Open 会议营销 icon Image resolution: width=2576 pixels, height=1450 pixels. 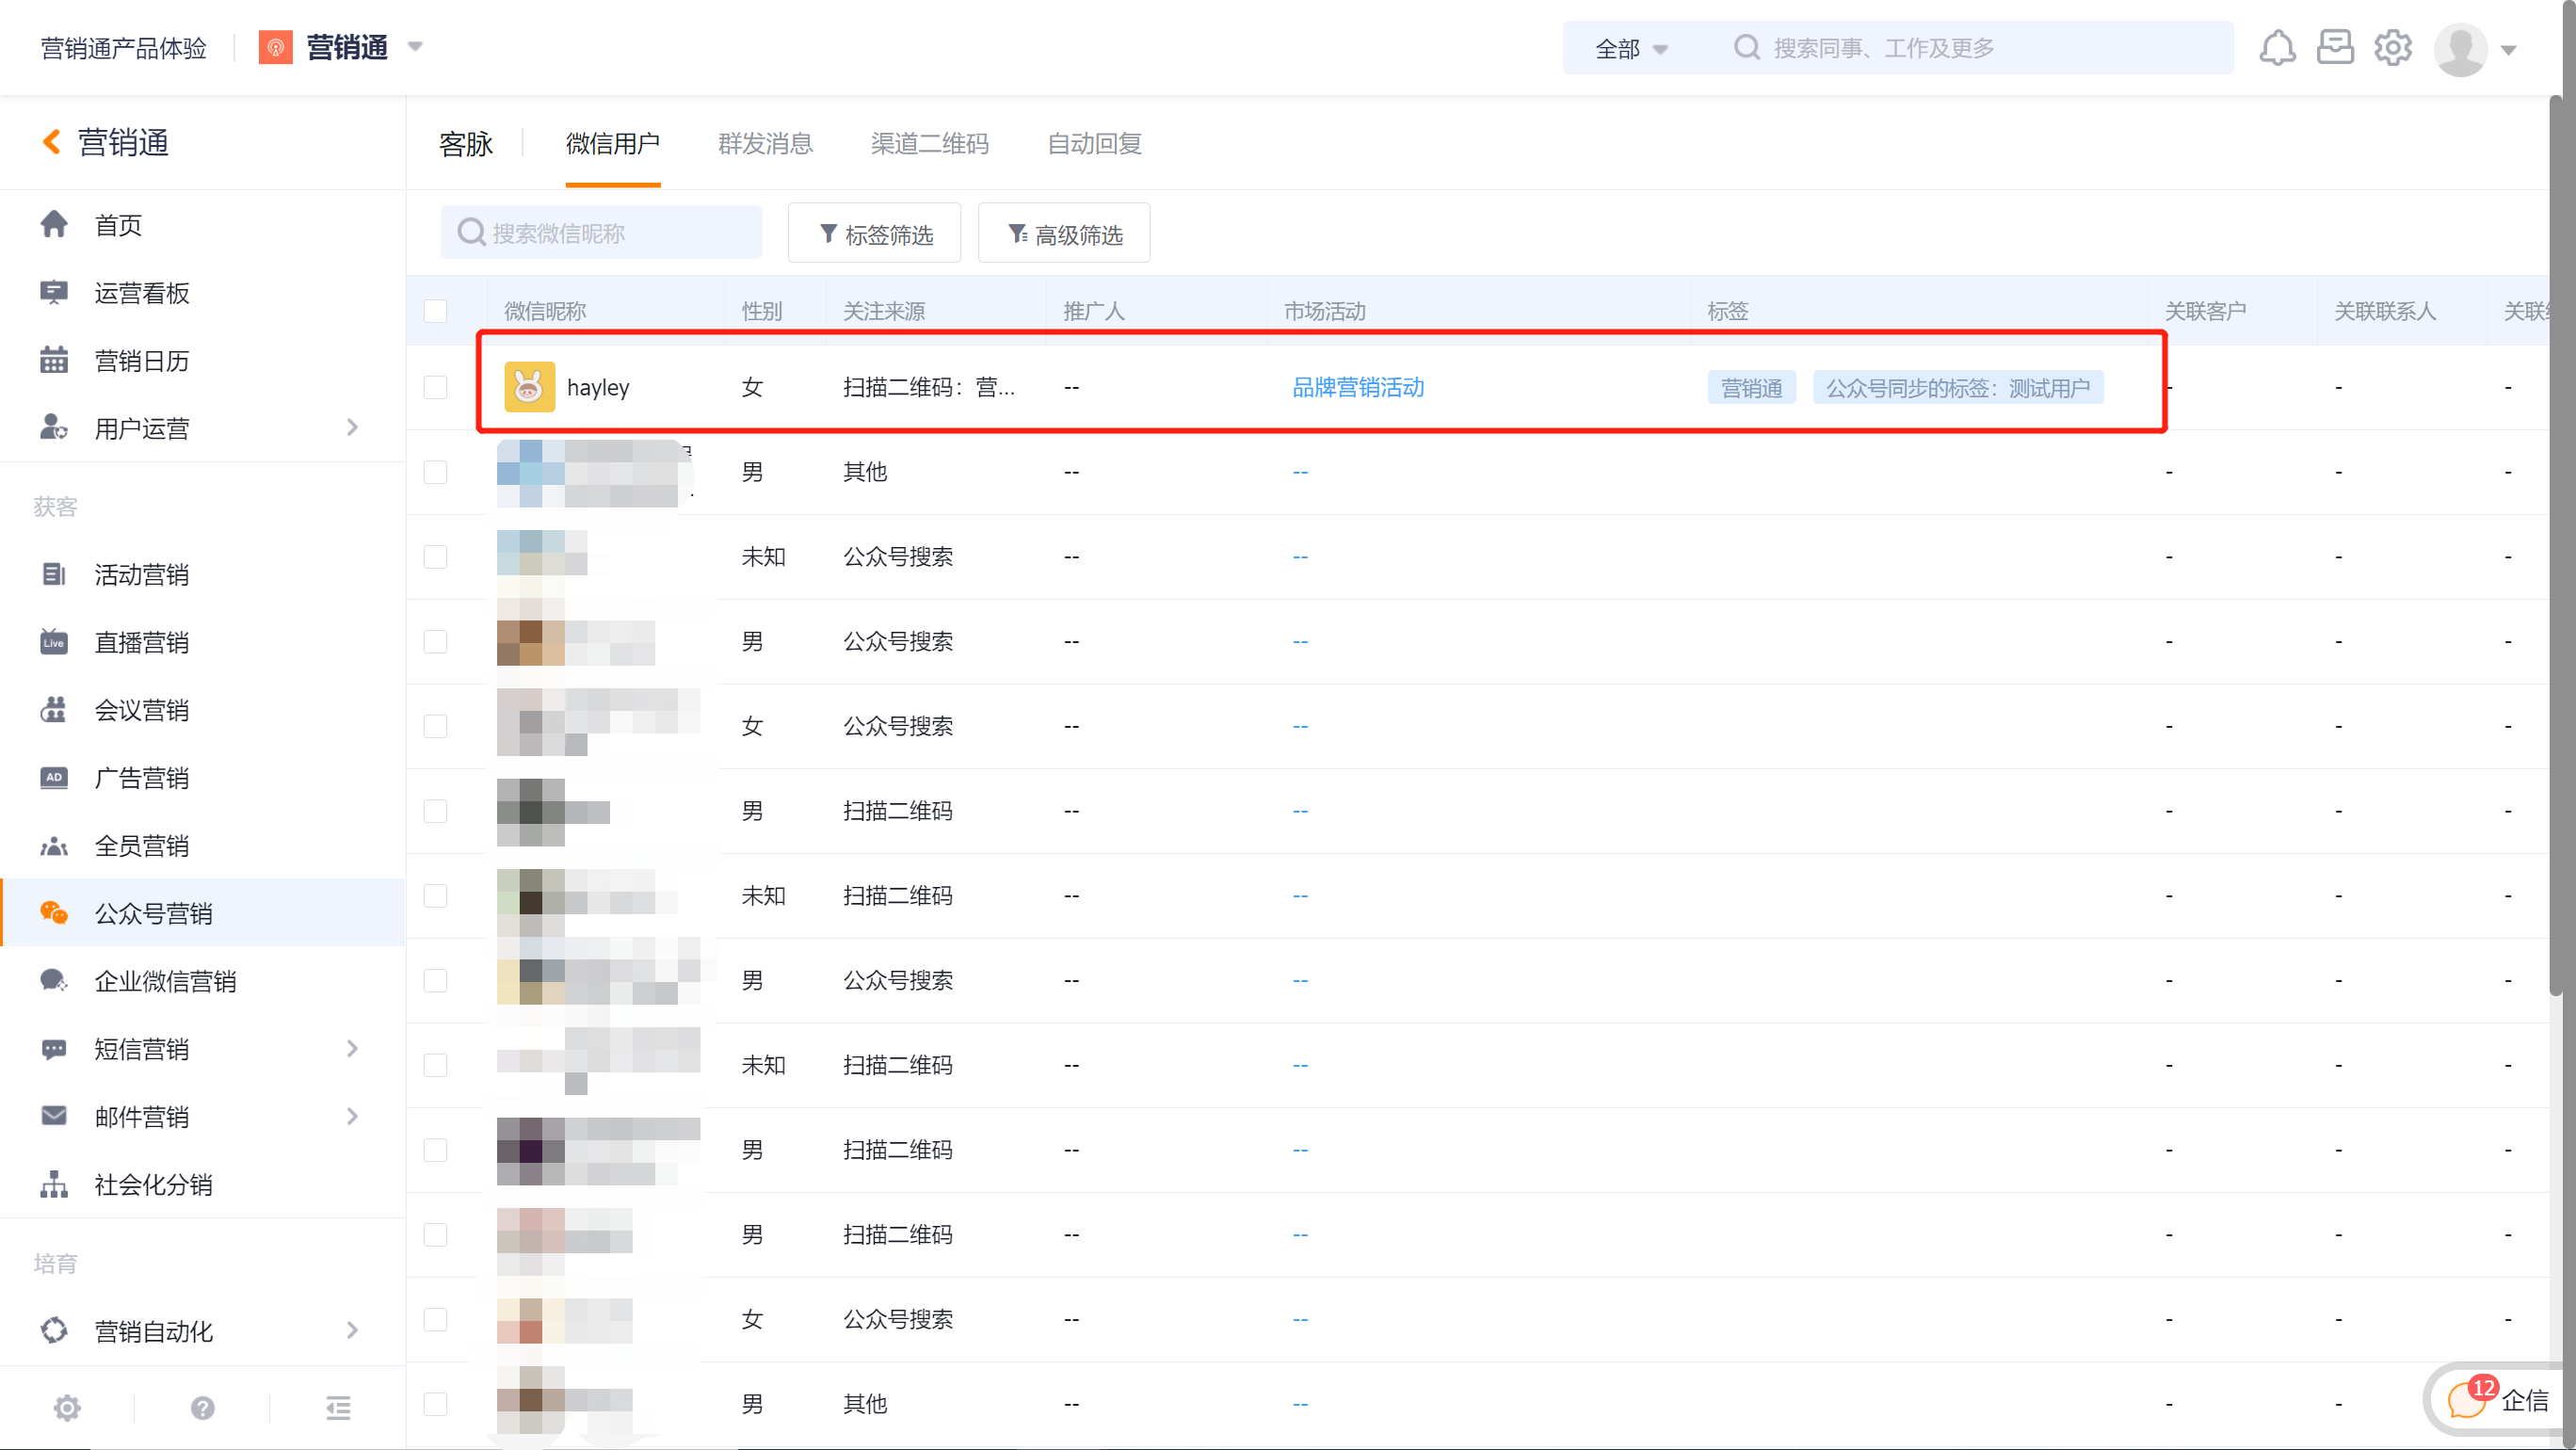[54, 710]
